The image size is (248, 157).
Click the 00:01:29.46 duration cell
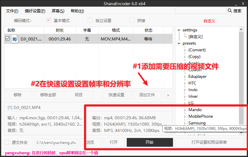[60, 39]
